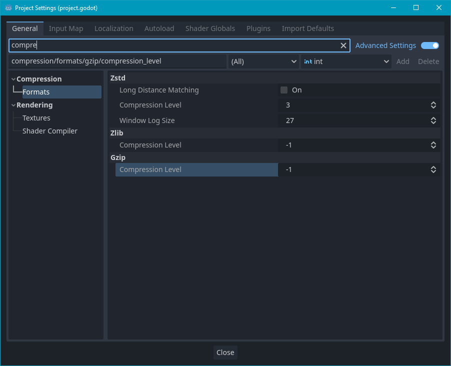Click the Godot logo in the title bar
The image size is (451, 366).
pos(7,7)
